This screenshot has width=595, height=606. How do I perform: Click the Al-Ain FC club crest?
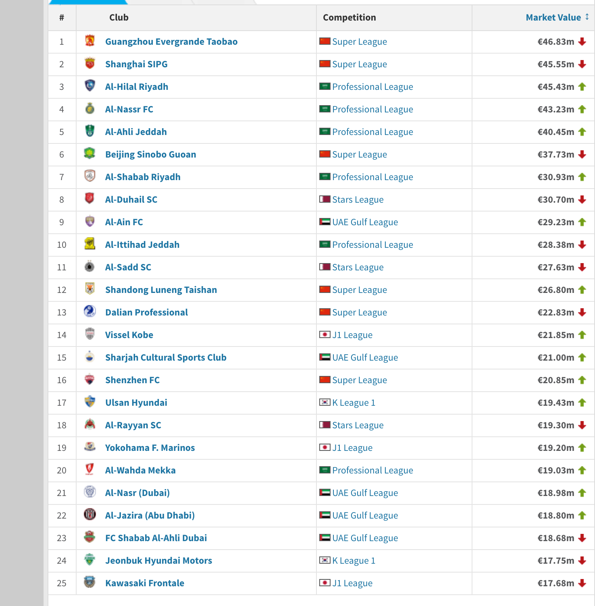click(x=90, y=221)
